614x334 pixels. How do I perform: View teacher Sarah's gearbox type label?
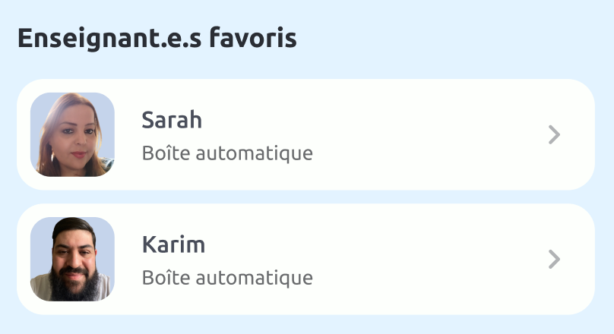tap(227, 153)
